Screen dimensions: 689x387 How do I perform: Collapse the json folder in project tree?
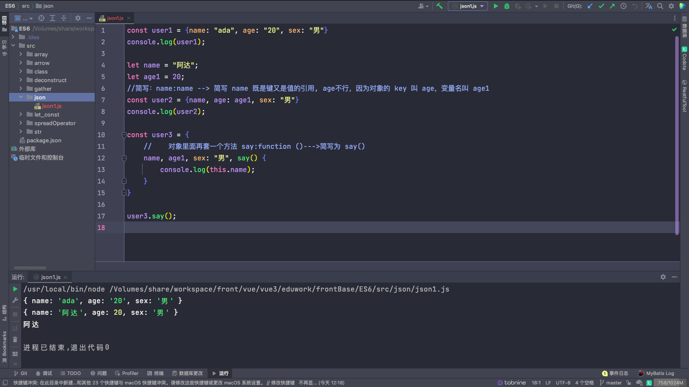pyautogui.click(x=20, y=97)
